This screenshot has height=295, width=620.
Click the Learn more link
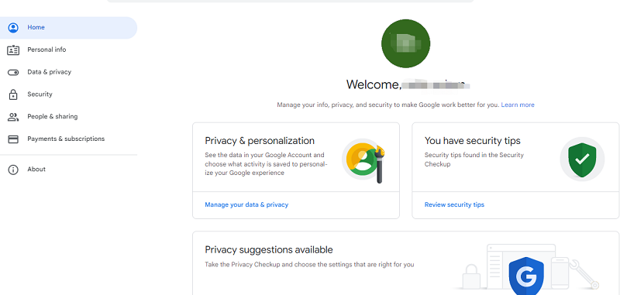518,105
